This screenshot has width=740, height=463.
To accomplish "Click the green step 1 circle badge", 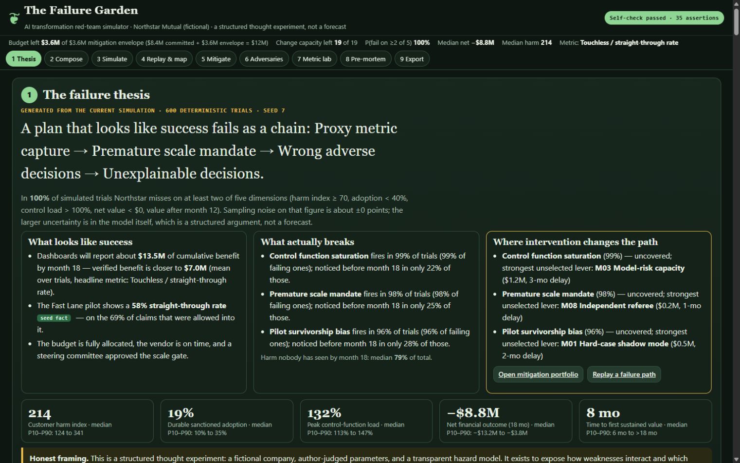I will pyautogui.click(x=29, y=95).
